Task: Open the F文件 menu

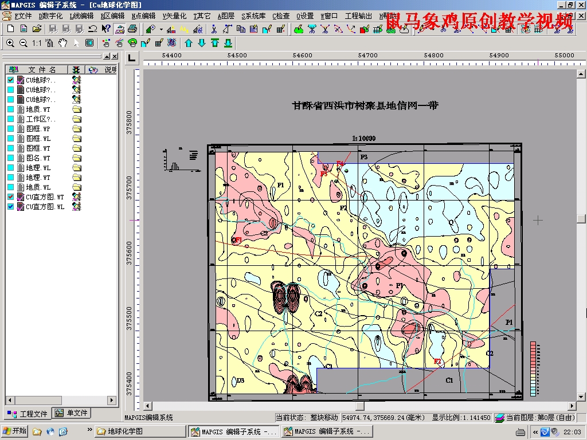Action: 22,16
